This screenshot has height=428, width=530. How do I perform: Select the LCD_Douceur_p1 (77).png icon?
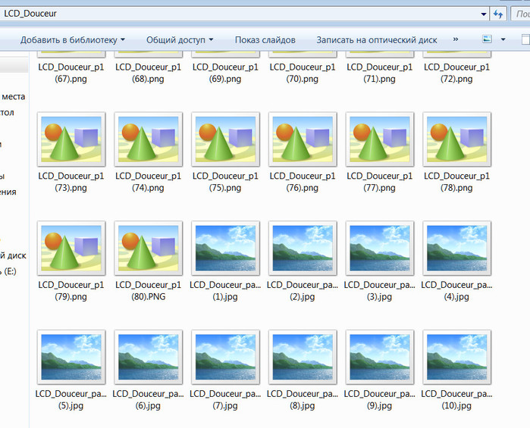pos(380,139)
